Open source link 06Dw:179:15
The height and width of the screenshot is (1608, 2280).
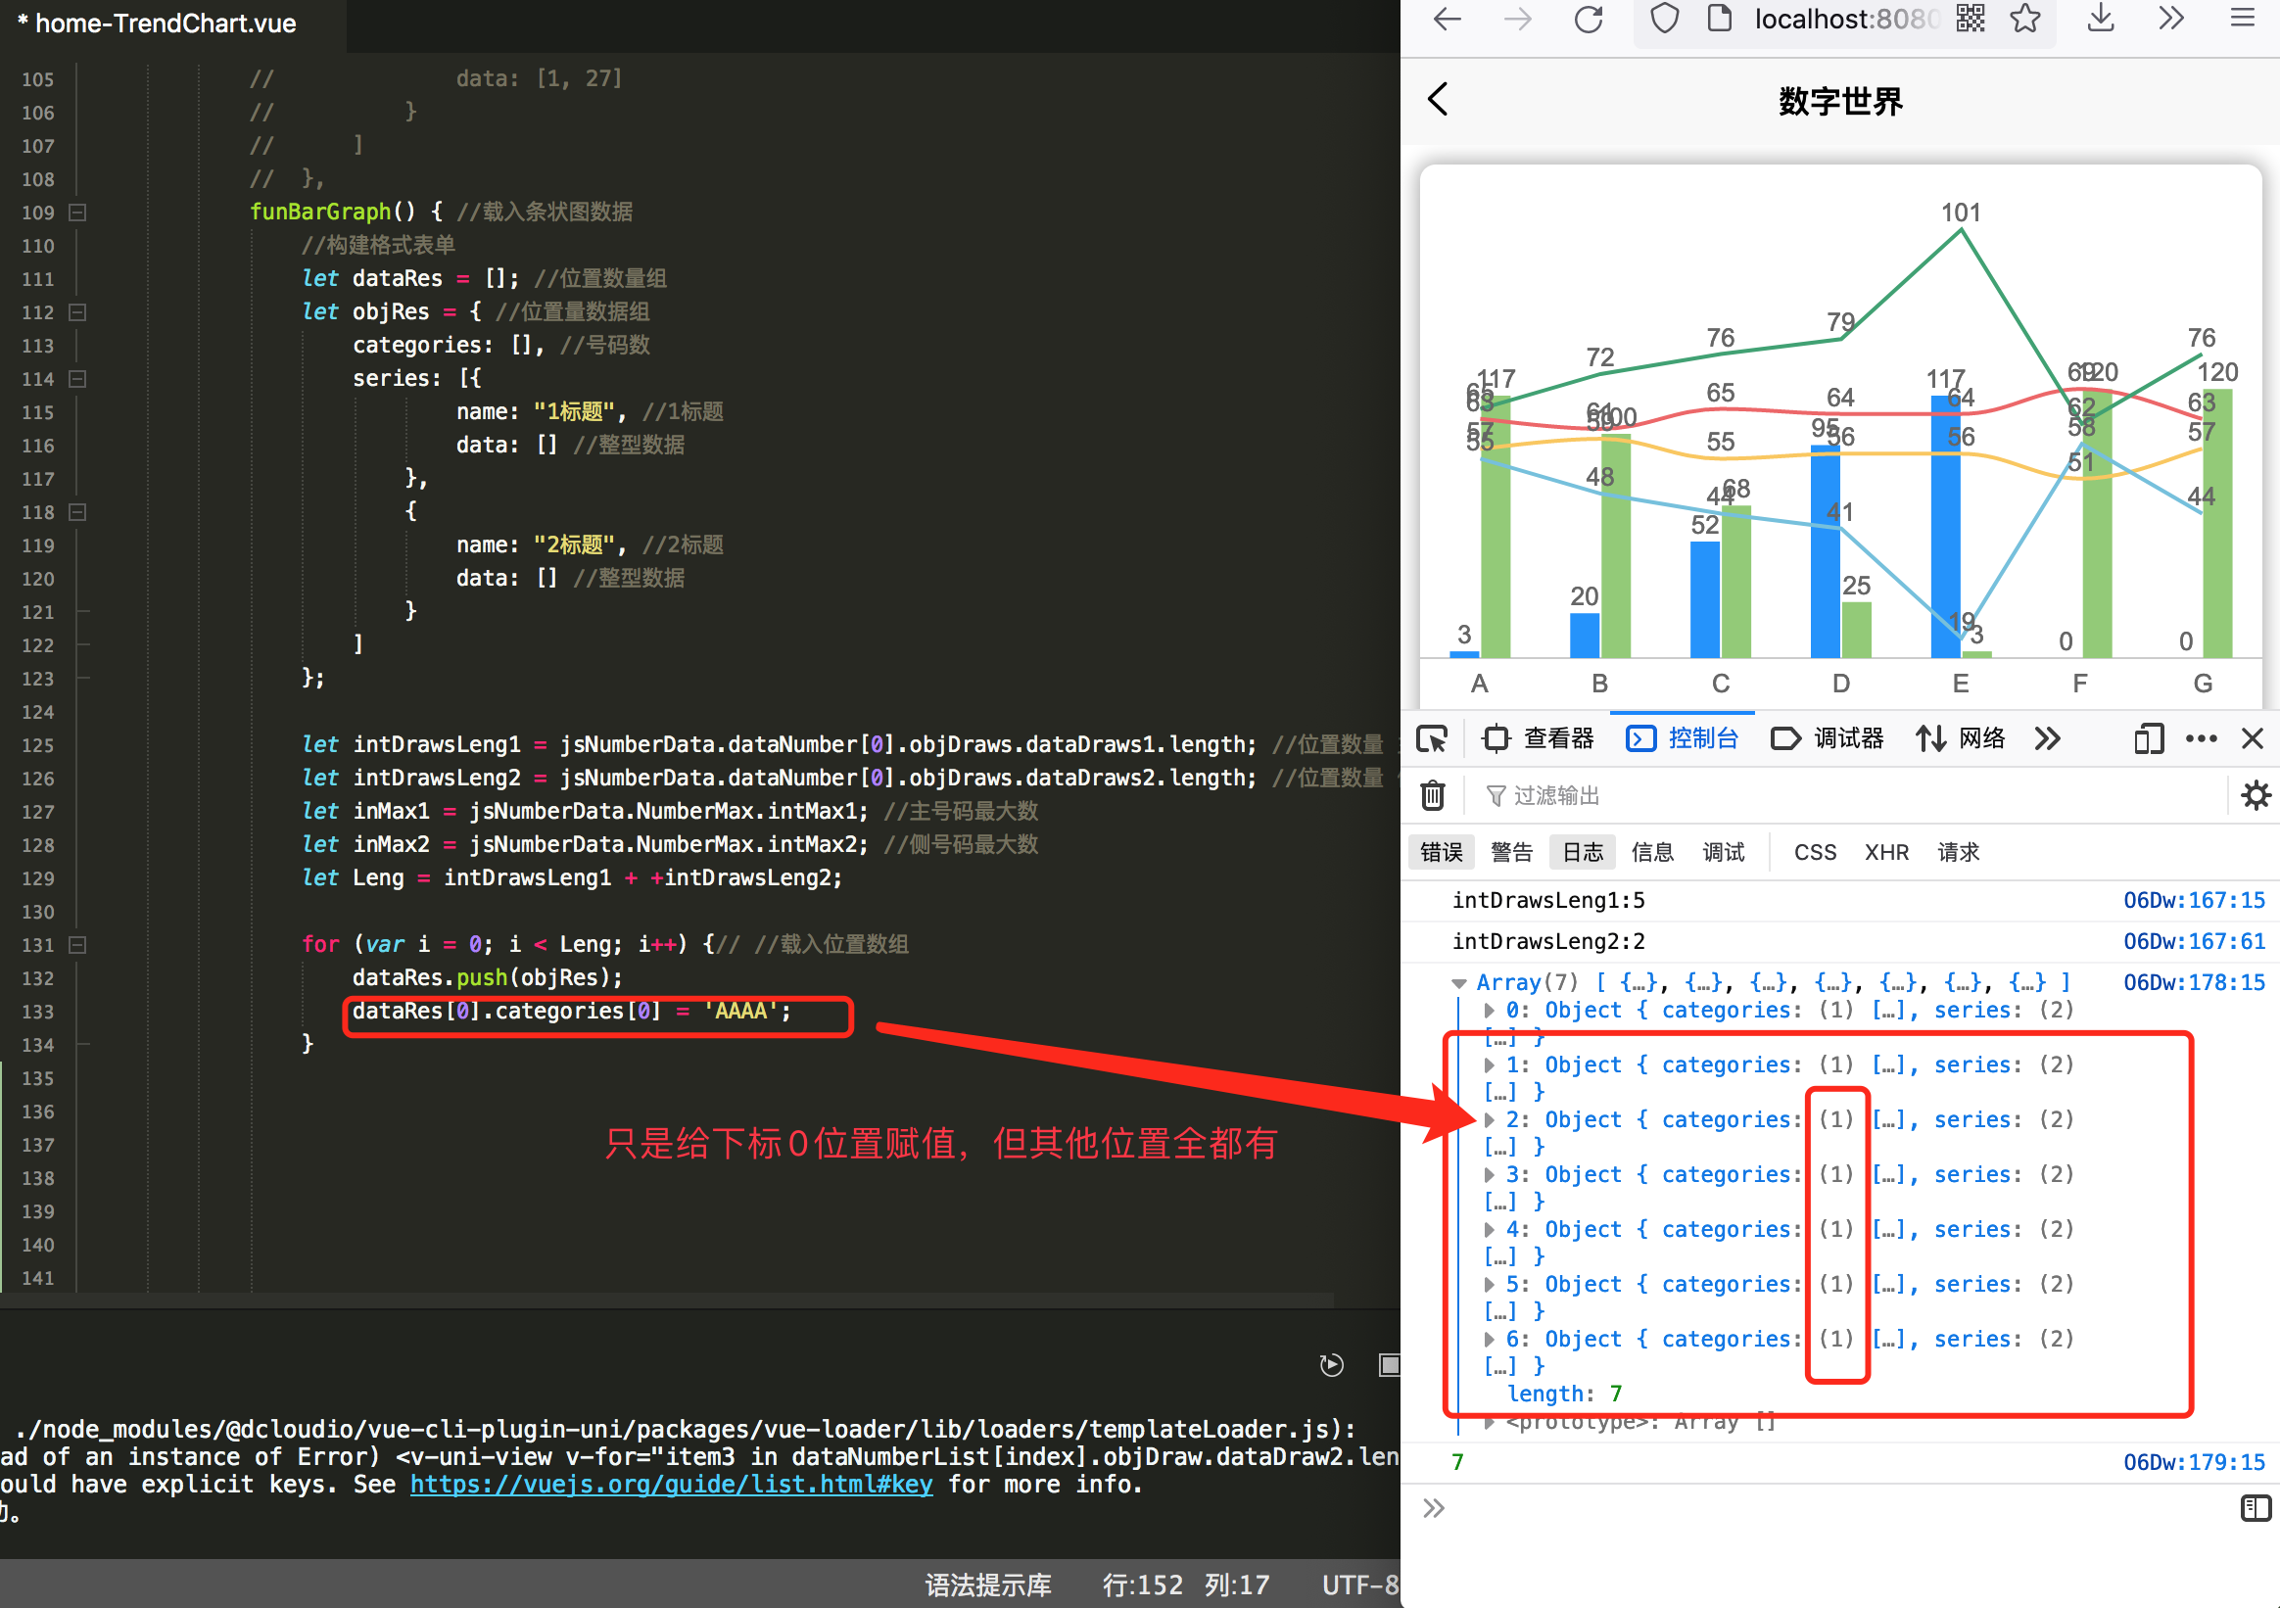pyautogui.click(x=2194, y=1462)
